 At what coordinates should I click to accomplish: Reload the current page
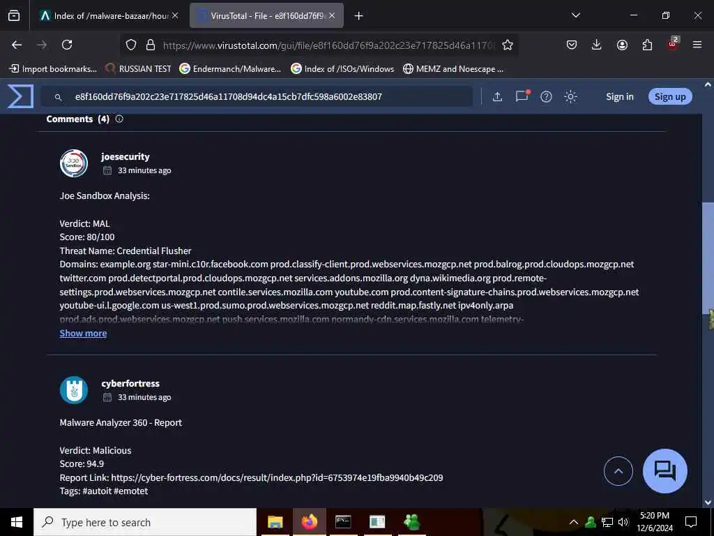67,45
